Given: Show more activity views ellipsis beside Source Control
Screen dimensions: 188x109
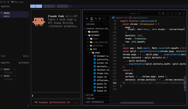Looking at the screenshot, I should [104, 19].
